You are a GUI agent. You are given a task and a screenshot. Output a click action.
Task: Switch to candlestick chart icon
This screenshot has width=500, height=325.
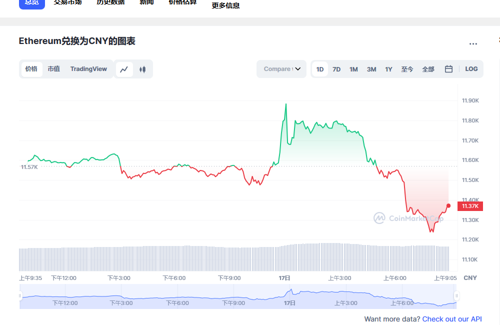(142, 69)
